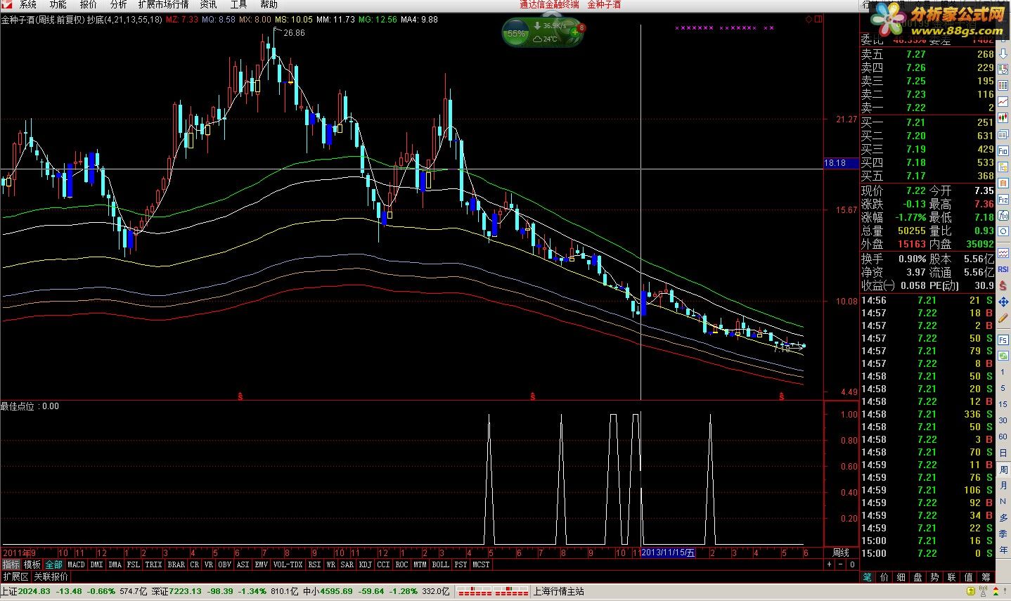Switch indicator to FSL
The height and width of the screenshot is (601, 1011).
134,564
